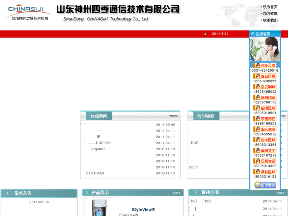The width and height of the screenshot is (288, 216).
Task: Click phone number 13583107216
Action: click(x=265, y=155)
